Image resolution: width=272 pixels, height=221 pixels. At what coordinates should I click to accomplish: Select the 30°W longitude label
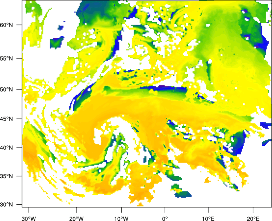(29, 219)
